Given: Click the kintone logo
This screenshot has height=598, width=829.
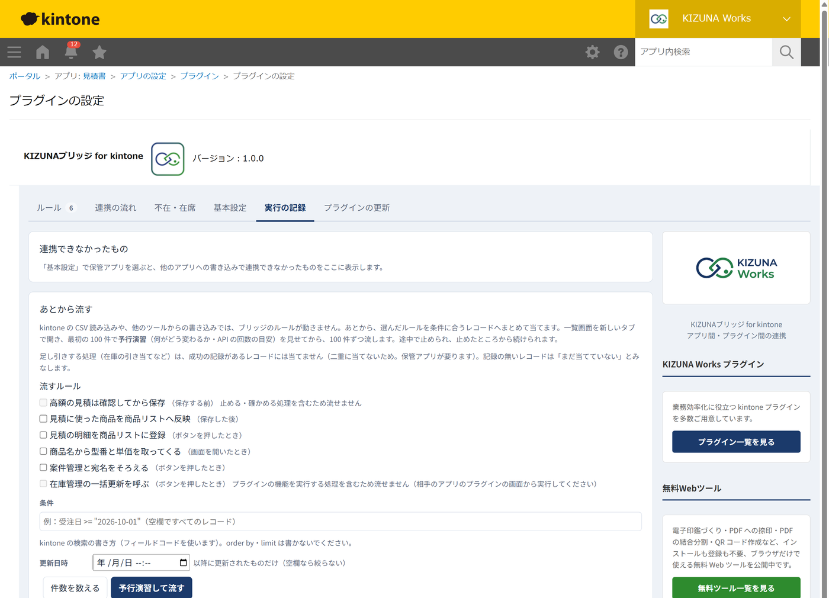Looking at the screenshot, I should tap(60, 19).
